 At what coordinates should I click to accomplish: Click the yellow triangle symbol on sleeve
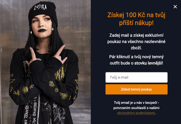point(57,90)
